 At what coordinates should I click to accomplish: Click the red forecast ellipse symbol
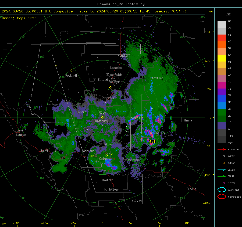[x=222, y=196]
